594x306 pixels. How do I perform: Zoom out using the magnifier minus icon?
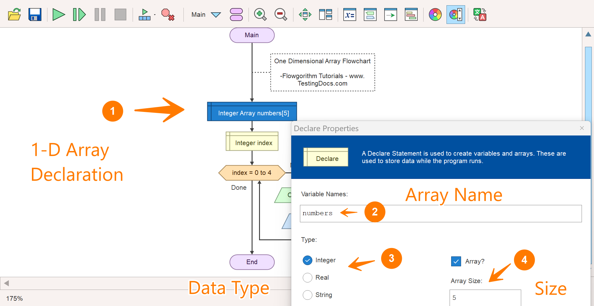[x=280, y=15]
